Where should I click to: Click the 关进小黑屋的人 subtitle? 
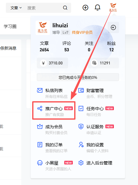point(58,169)
